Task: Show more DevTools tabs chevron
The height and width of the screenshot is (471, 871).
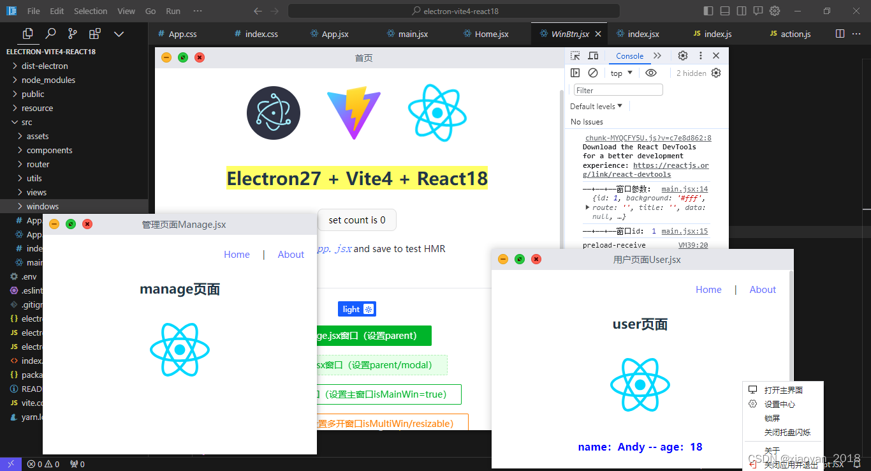Action: click(657, 56)
